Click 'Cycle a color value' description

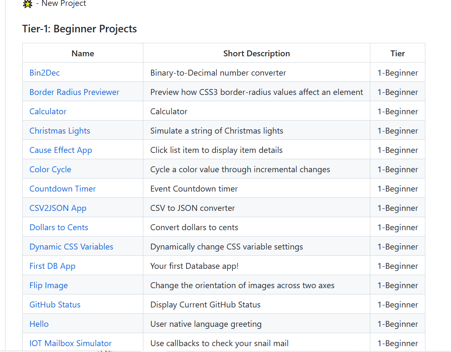pos(240,169)
